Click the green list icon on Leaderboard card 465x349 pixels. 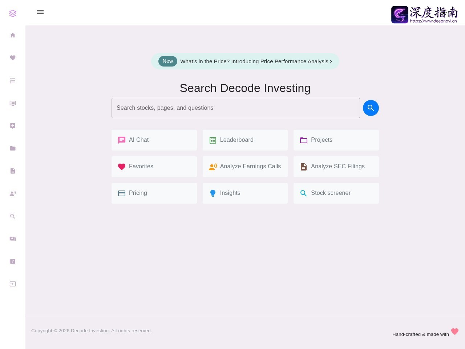click(x=213, y=140)
